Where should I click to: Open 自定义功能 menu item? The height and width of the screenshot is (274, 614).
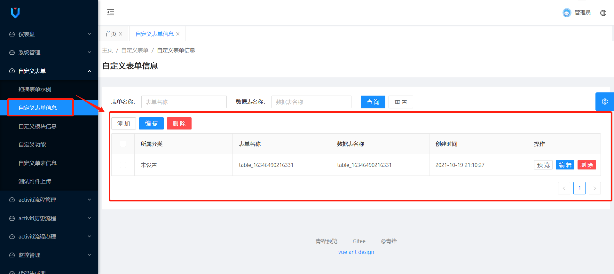coord(49,145)
